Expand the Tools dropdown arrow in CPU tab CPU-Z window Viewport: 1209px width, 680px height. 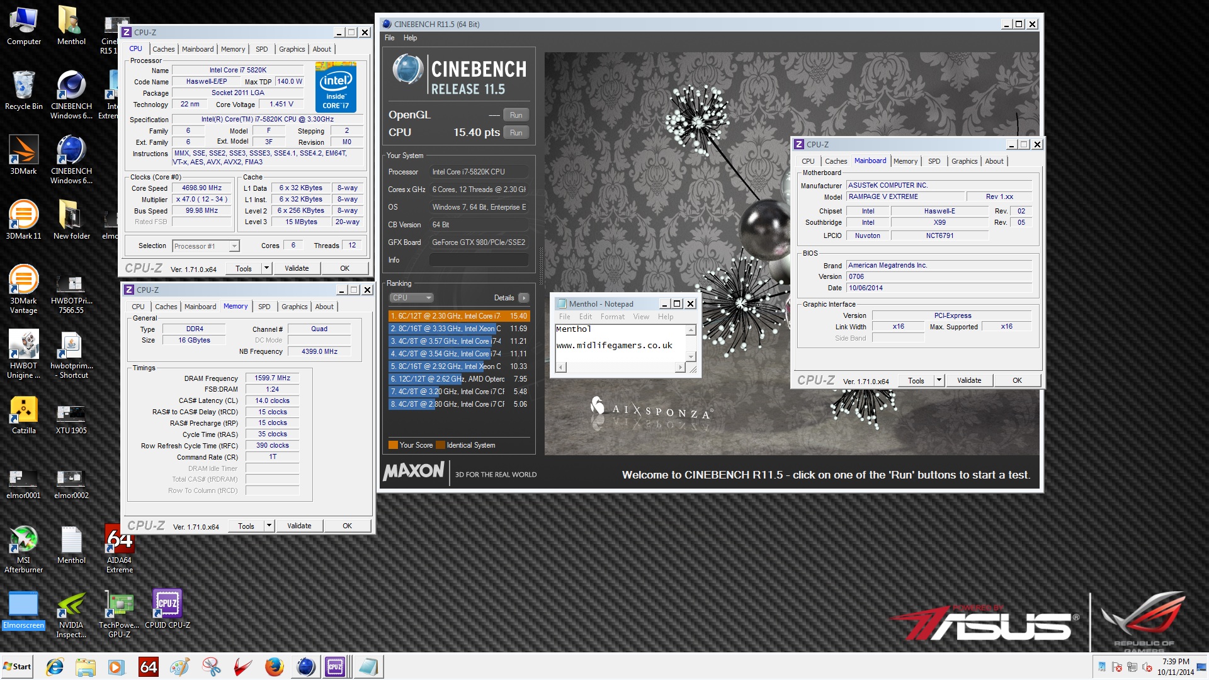point(267,268)
